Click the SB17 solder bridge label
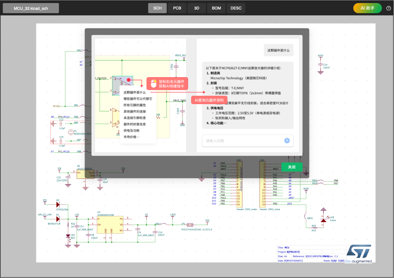 point(79,50)
